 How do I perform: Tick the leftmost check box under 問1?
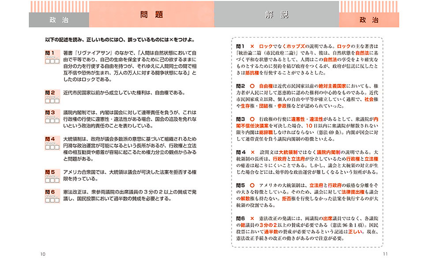tap(48, 61)
